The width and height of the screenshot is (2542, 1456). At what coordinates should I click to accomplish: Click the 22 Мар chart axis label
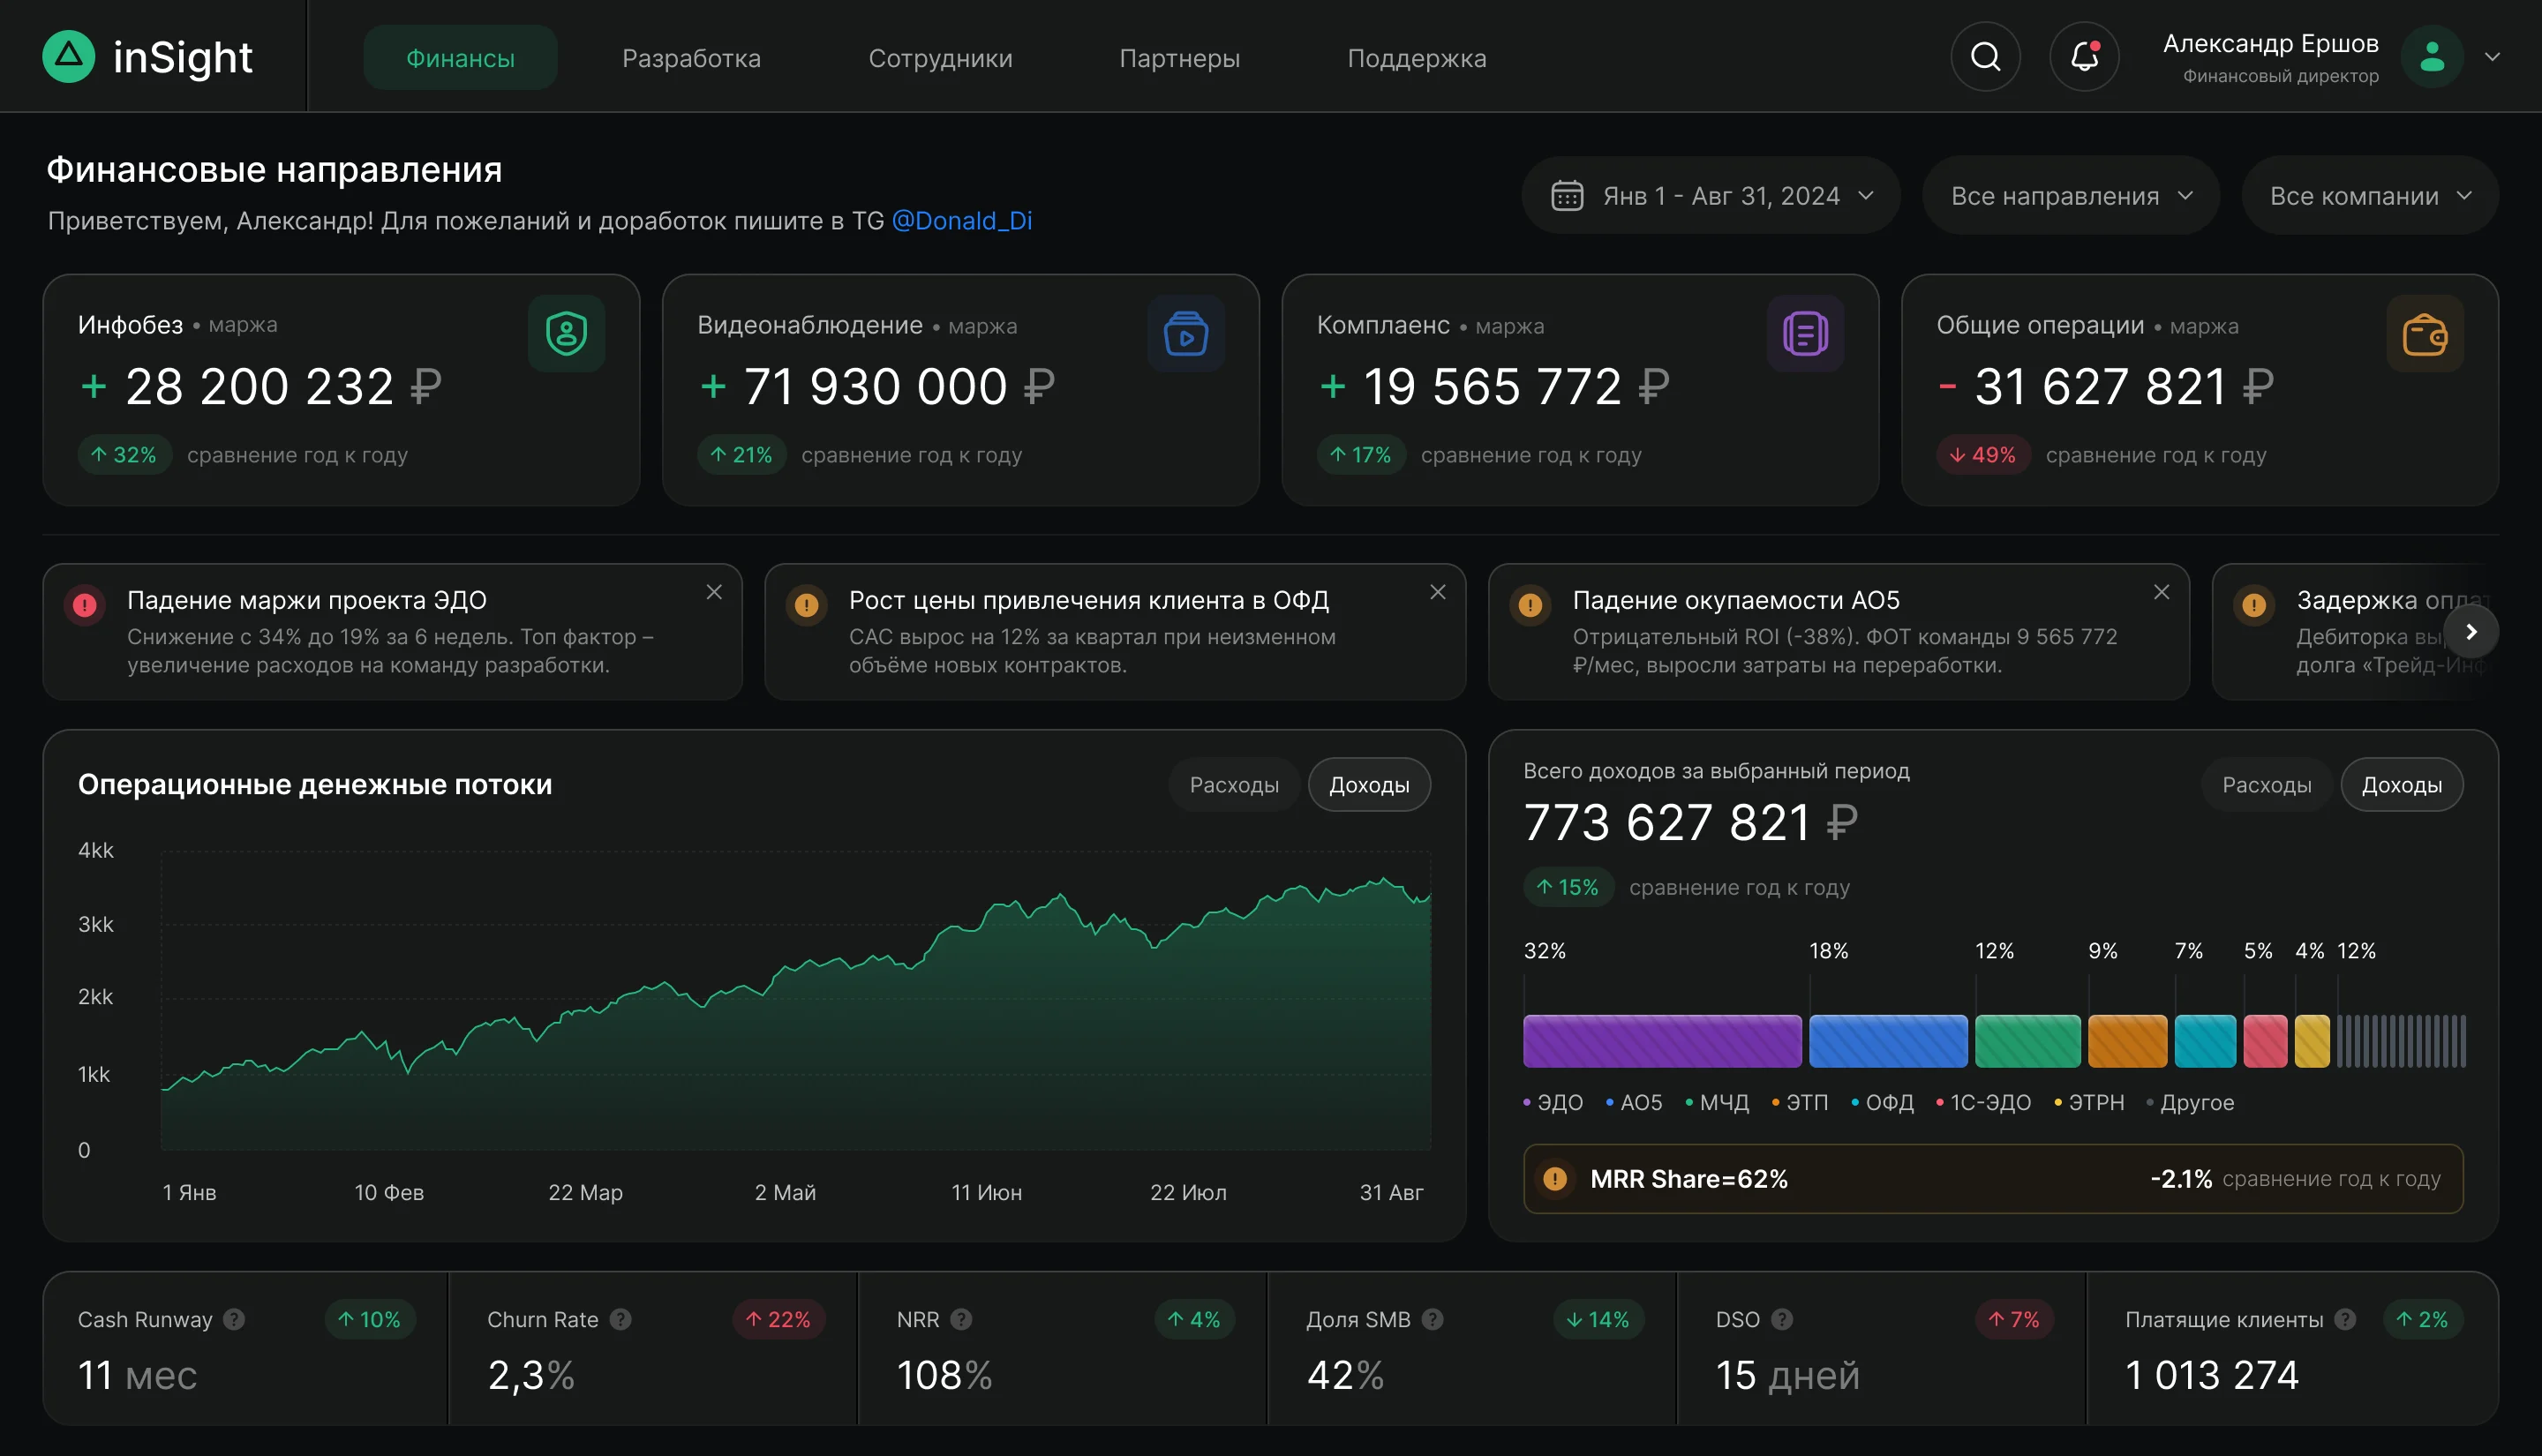click(585, 1192)
